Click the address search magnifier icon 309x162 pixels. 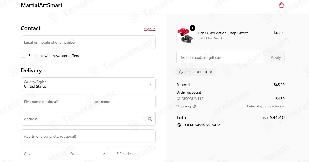(x=150, y=119)
